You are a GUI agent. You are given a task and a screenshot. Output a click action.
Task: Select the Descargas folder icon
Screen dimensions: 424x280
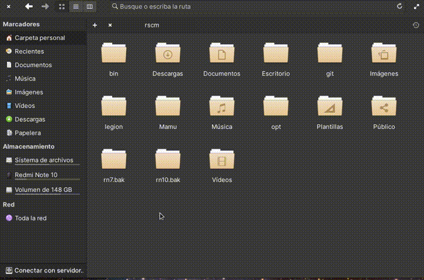tap(168, 53)
